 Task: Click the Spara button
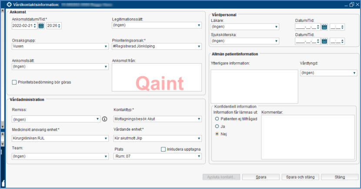coord(261,177)
